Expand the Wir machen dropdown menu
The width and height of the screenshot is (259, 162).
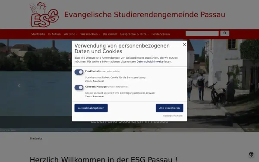pyautogui.click(x=90, y=34)
